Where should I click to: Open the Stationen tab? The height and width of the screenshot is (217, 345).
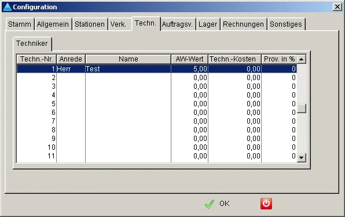90,24
